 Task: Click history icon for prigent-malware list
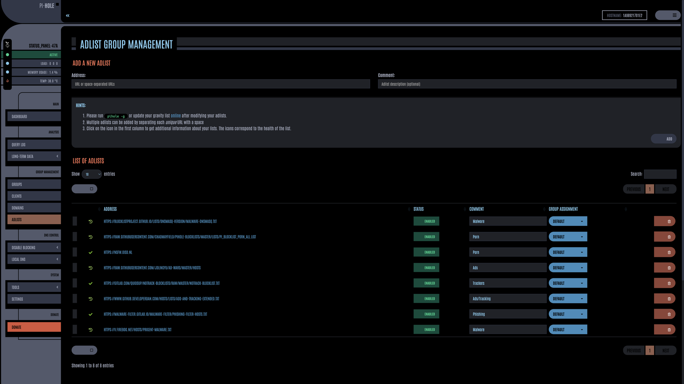tap(91, 330)
